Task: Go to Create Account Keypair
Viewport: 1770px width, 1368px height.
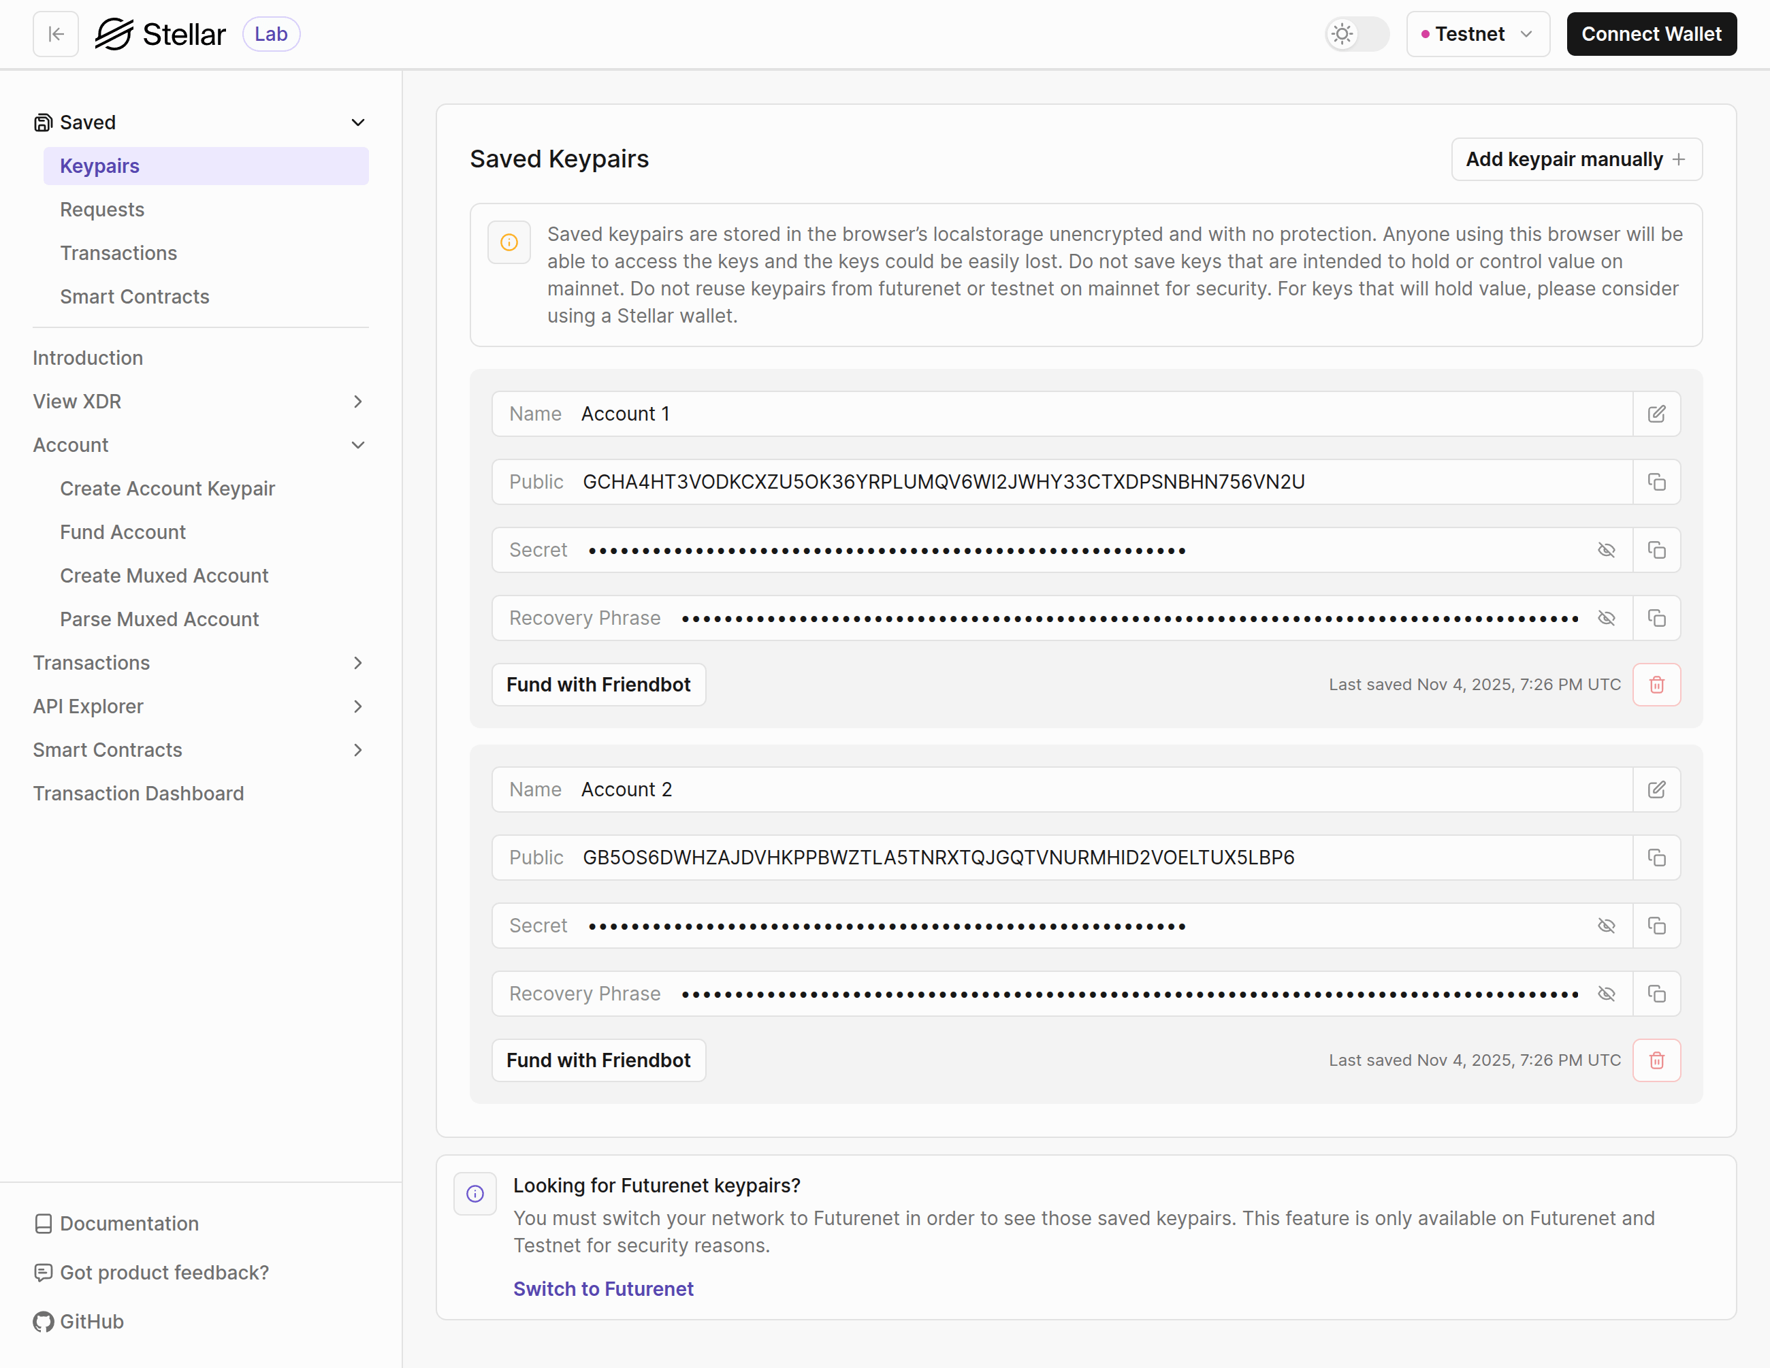Action: pos(167,489)
